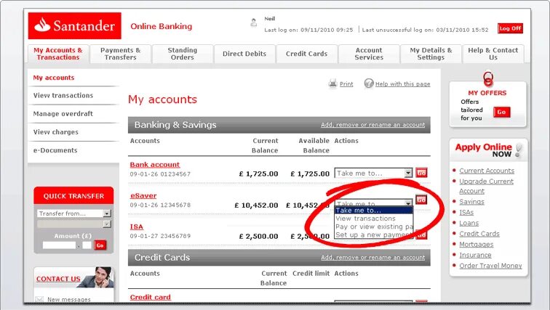Image resolution: width=550 pixels, height=310 pixels.
Task: Open the Bank account link
Action: (x=155, y=165)
